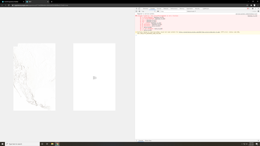Clear the console output
This screenshot has width=260, height=146.
click(x=139, y=11)
